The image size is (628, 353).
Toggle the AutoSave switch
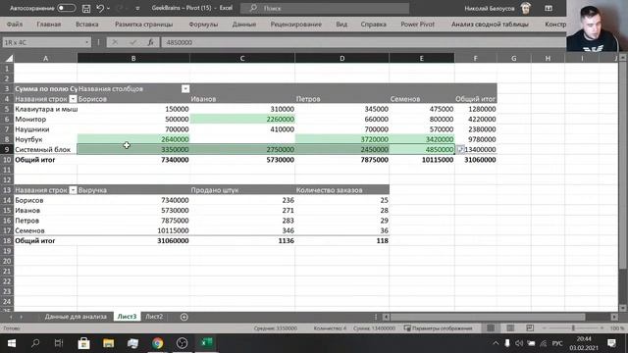pyautogui.click(x=66, y=8)
